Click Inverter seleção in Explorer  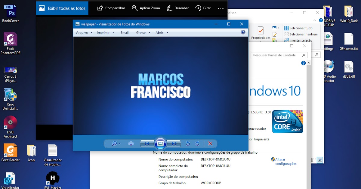coord(298,40)
